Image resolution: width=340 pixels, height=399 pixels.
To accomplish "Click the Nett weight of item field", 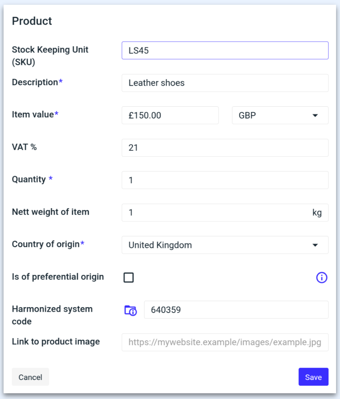I will click(x=216, y=213).
